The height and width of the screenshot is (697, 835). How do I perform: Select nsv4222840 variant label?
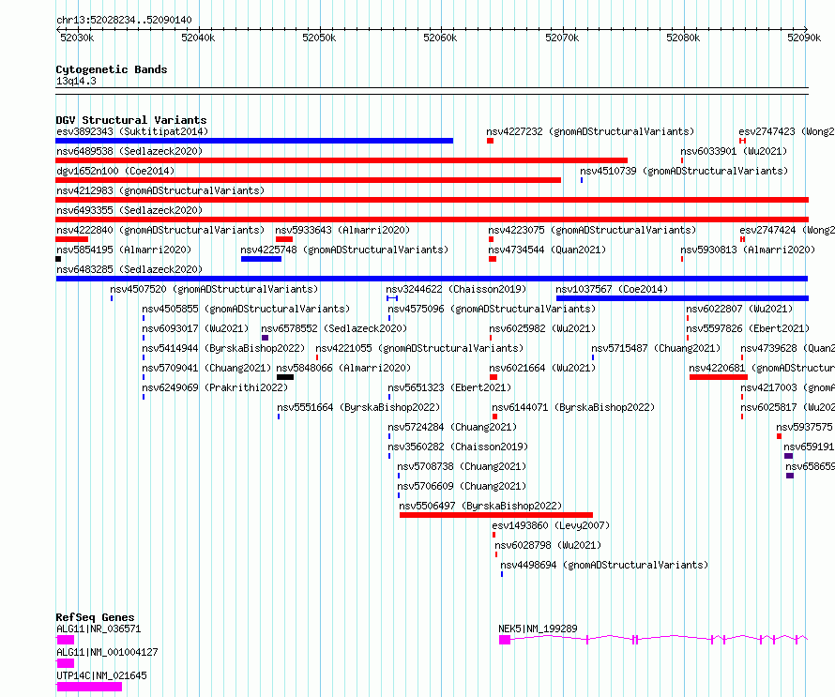click(x=160, y=230)
